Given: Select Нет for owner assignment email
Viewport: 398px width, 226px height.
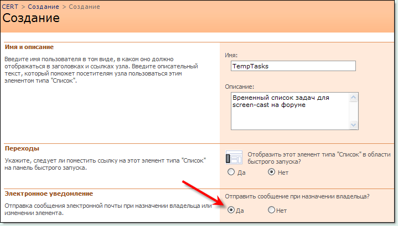Looking at the screenshot, I should pos(271,210).
